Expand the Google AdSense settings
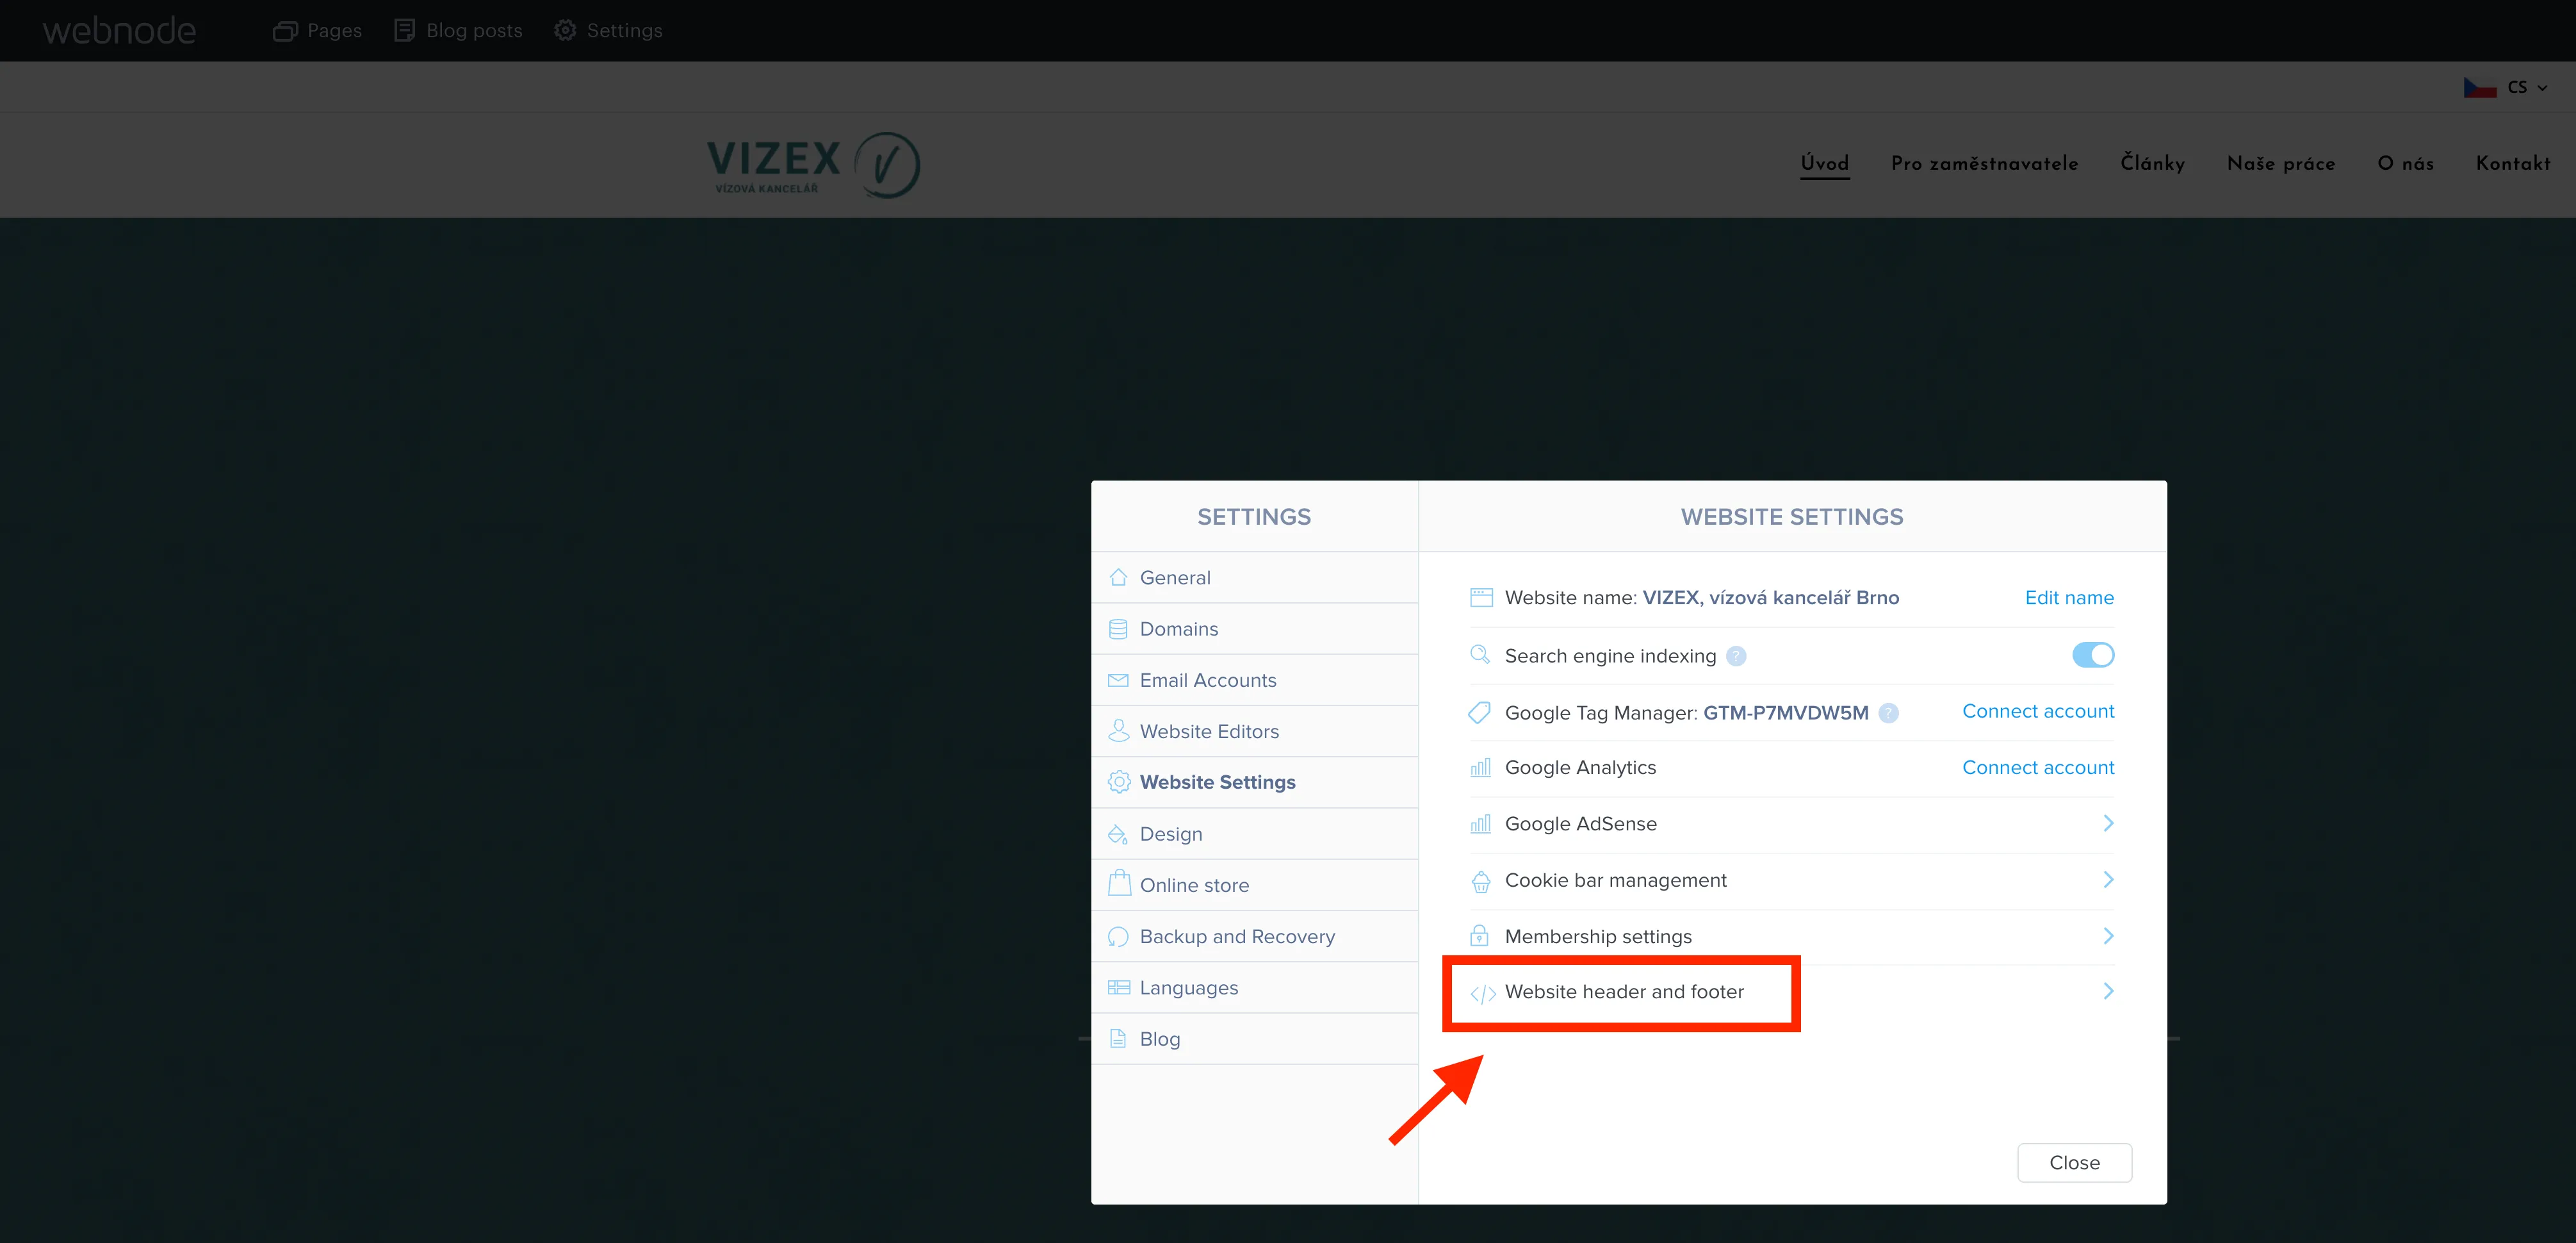The height and width of the screenshot is (1243, 2576). coord(2109,823)
